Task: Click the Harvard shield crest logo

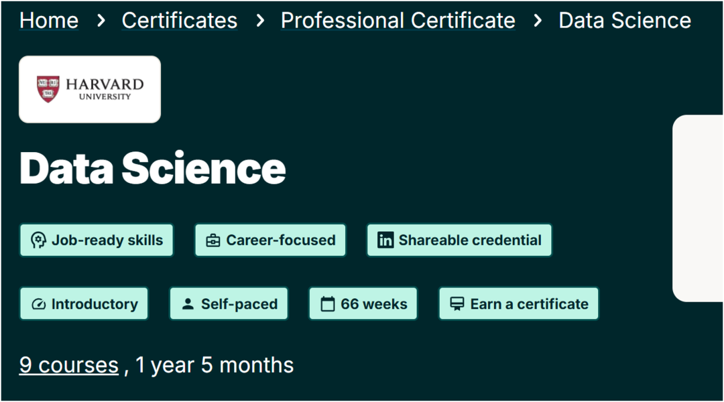Action: [x=48, y=89]
